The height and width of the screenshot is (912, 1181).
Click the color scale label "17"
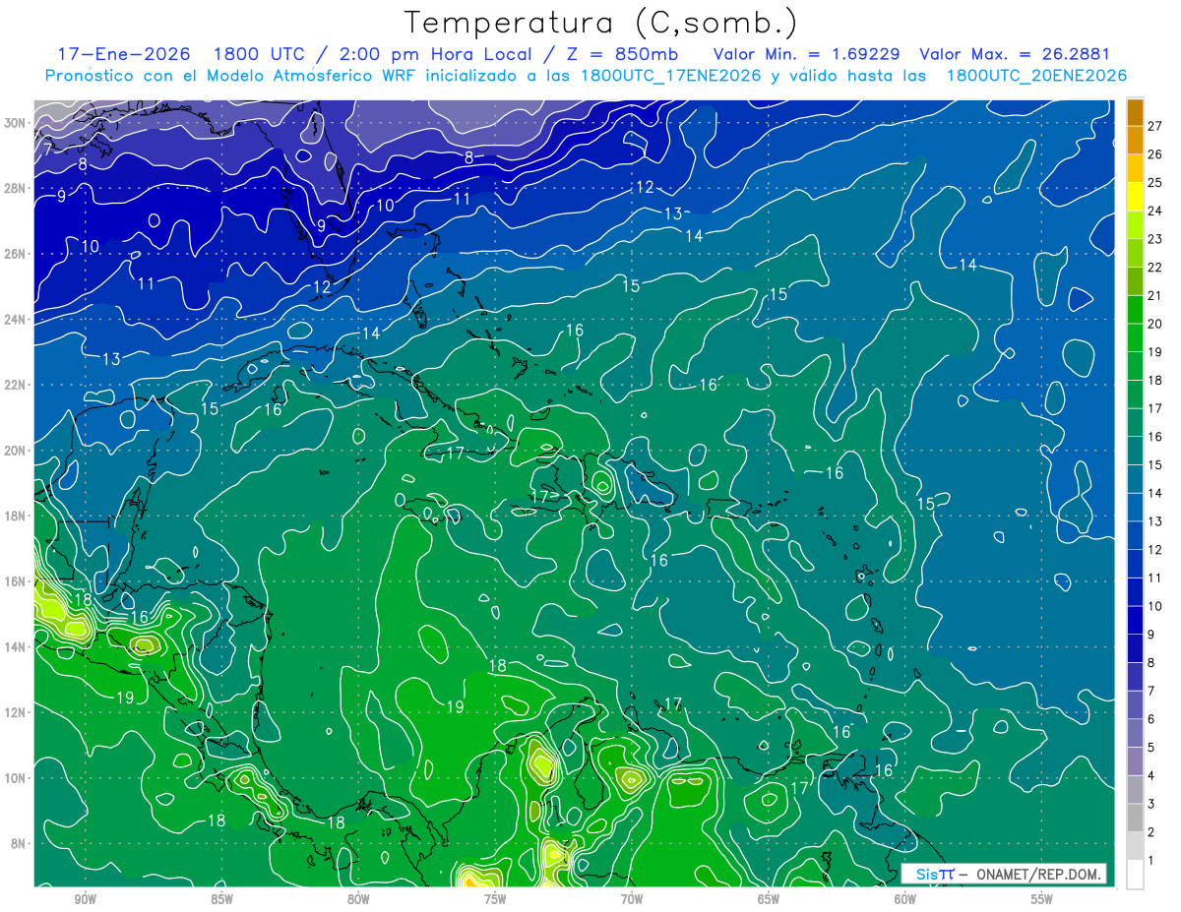point(1155,408)
